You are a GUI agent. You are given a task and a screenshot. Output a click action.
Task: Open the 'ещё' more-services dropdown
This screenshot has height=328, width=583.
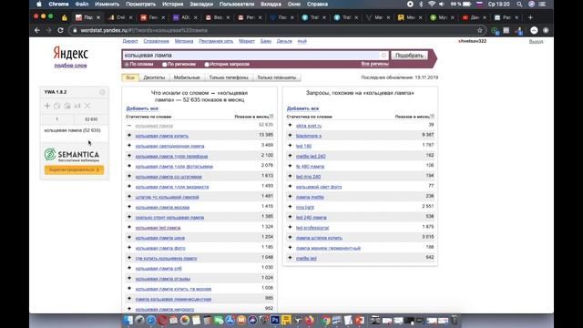point(302,41)
